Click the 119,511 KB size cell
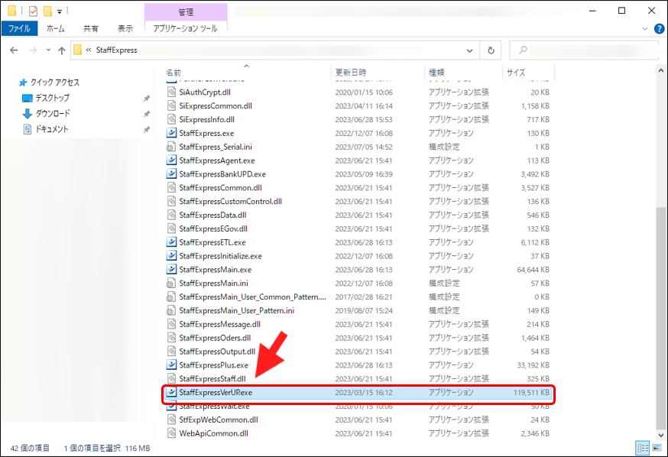The height and width of the screenshot is (457, 668). [x=531, y=392]
